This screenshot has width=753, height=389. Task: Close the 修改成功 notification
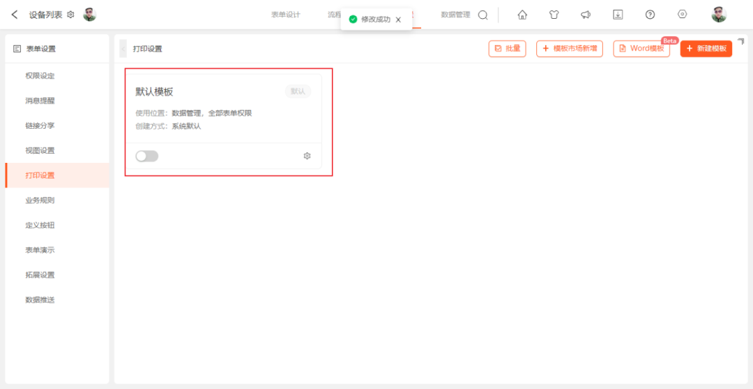pos(398,19)
